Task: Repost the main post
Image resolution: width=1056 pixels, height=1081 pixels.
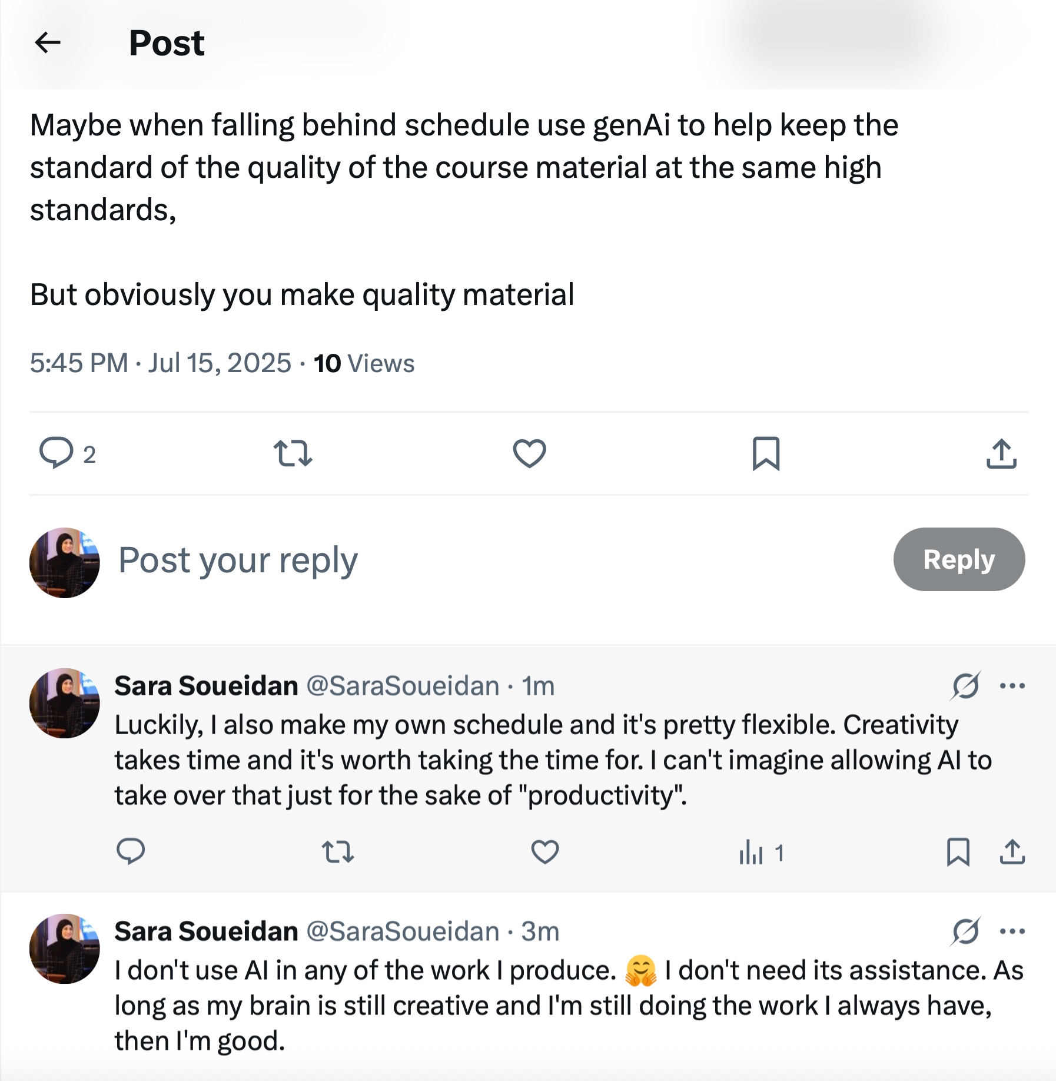Action: 293,453
